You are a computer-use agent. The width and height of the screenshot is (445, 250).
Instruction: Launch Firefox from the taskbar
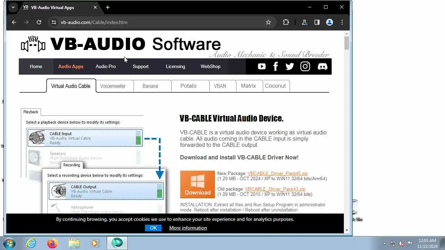(x=52, y=243)
